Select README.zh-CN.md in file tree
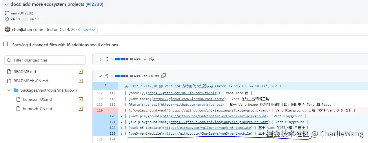The height and width of the screenshot is (143, 368). click(x=31, y=81)
